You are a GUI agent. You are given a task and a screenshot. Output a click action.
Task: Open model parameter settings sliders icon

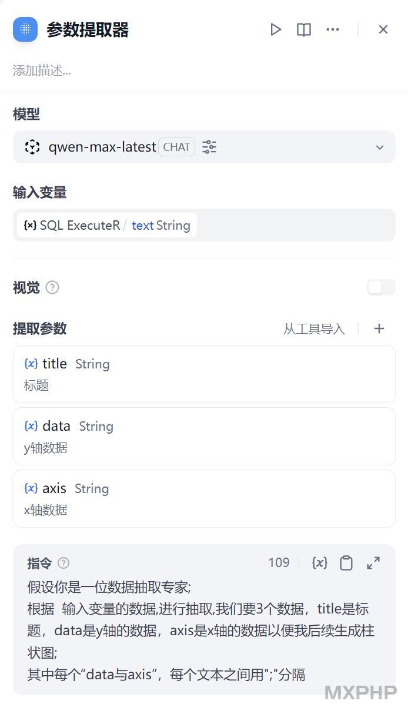coord(209,147)
